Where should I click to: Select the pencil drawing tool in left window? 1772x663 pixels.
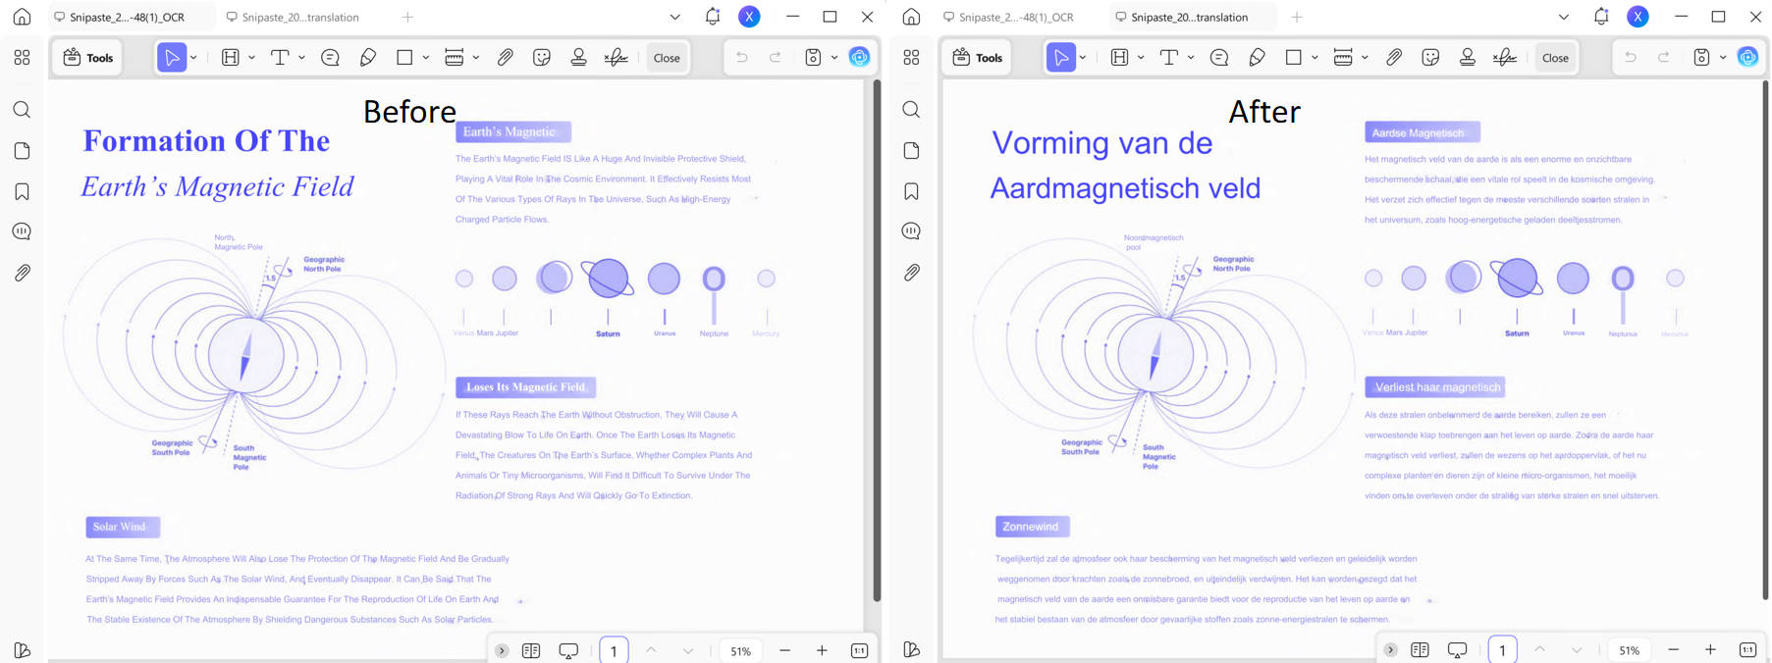pyautogui.click(x=368, y=58)
